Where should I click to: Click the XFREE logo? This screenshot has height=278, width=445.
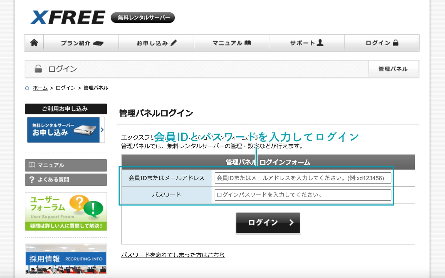point(68,17)
